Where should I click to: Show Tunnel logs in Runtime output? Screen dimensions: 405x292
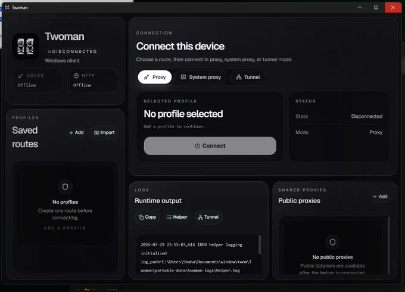208,217
